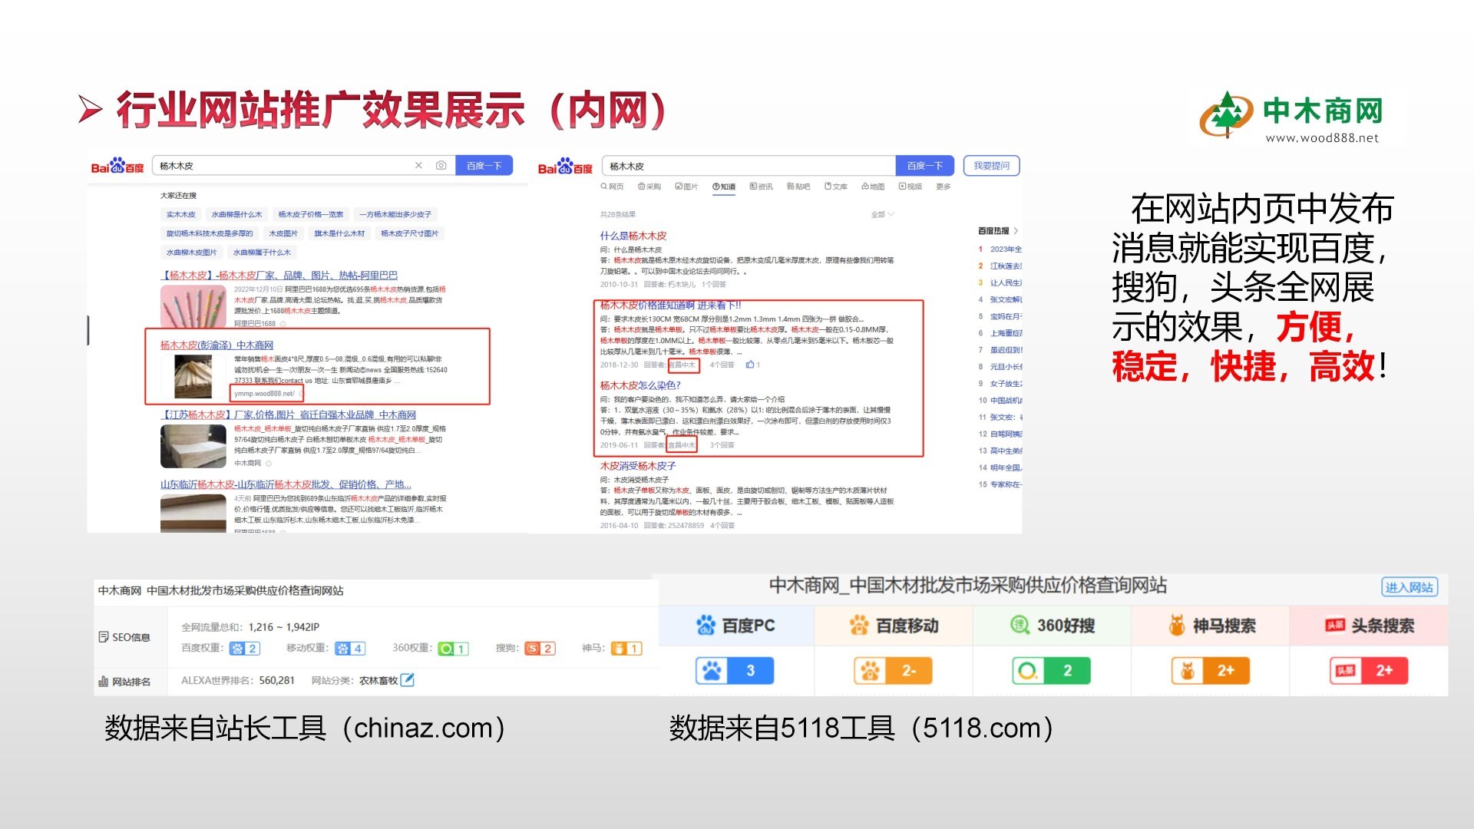The height and width of the screenshot is (829, 1474).
Task: Select the 知道 tab
Action: pyautogui.click(x=724, y=187)
